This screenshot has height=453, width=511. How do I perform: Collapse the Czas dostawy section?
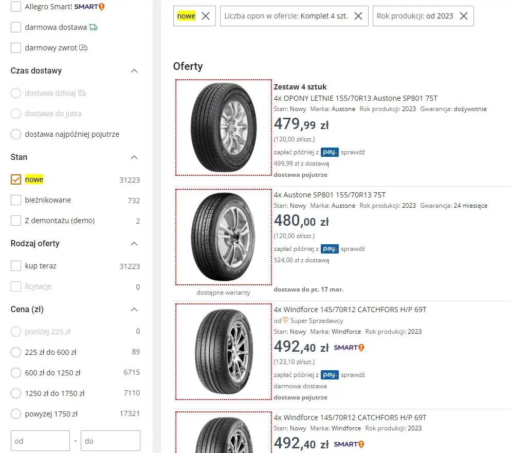point(134,71)
